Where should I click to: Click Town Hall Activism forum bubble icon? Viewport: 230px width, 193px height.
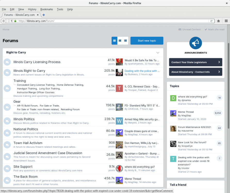7,145
